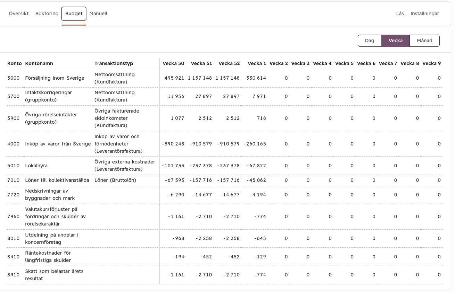Click the Vecka 50 column header
This screenshot has height=292, width=455.
tap(174, 63)
